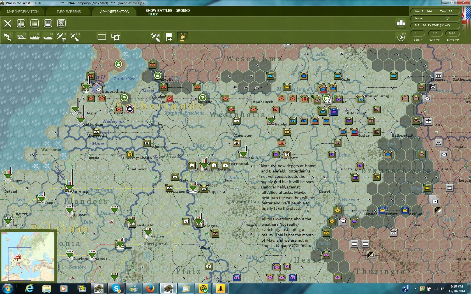This screenshot has height=294, width=471.
Task: Switch to the ADMINISTRATION tab
Action: click(115, 11)
